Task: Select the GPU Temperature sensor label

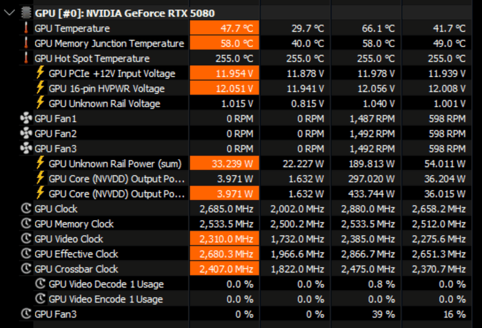Action: [x=72, y=28]
